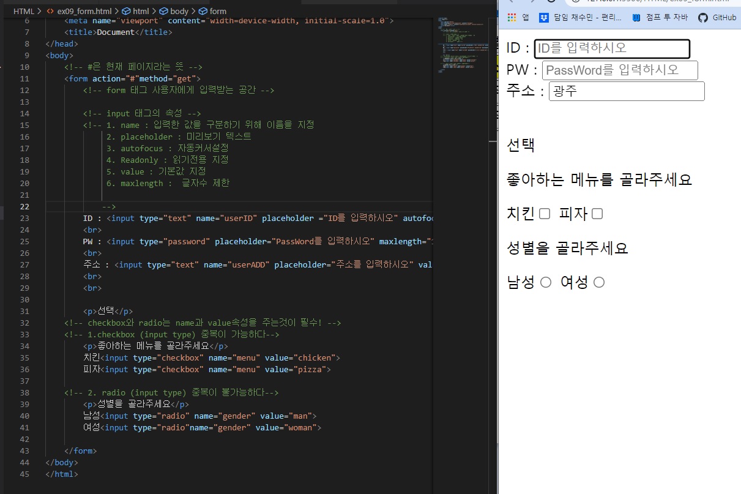The width and height of the screenshot is (741, 494).
Task: Select the 남성 radio button
Action: coord(546,282)
